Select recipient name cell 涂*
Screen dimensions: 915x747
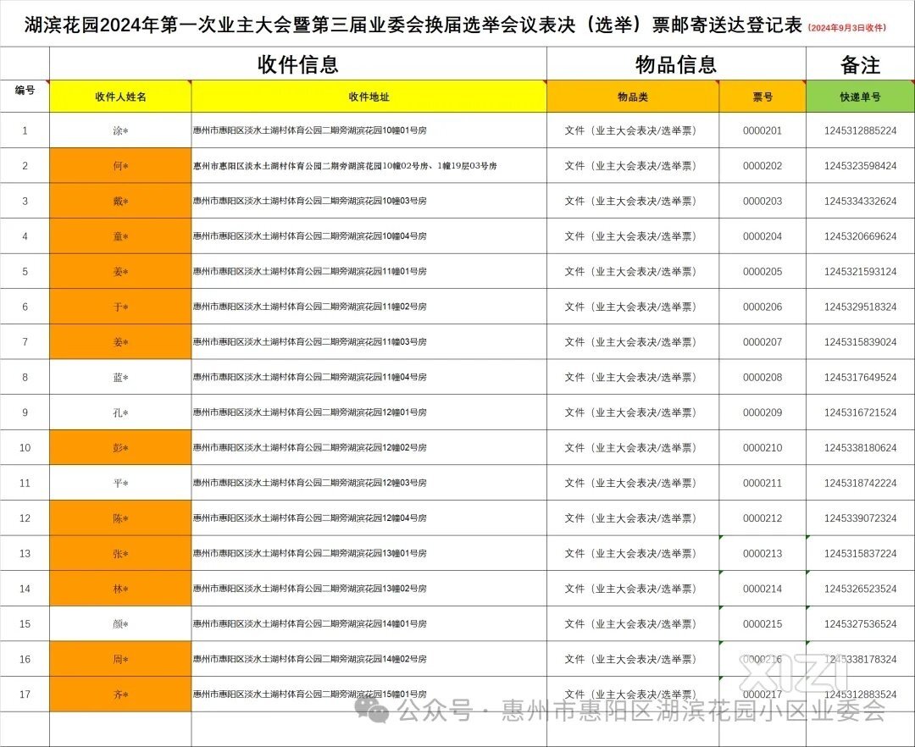[x=121, y=130]
